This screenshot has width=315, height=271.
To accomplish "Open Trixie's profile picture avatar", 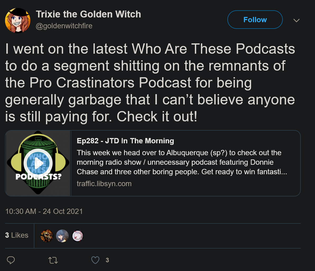I will (x=18, y=20).
